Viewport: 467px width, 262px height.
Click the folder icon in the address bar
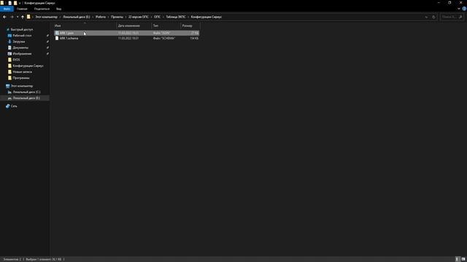coord(28,17)
